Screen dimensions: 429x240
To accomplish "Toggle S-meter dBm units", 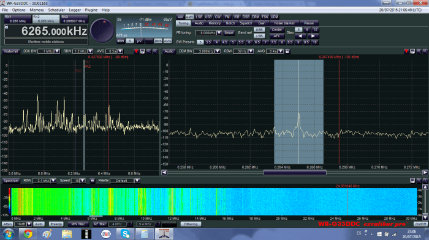I will [121, 41].
